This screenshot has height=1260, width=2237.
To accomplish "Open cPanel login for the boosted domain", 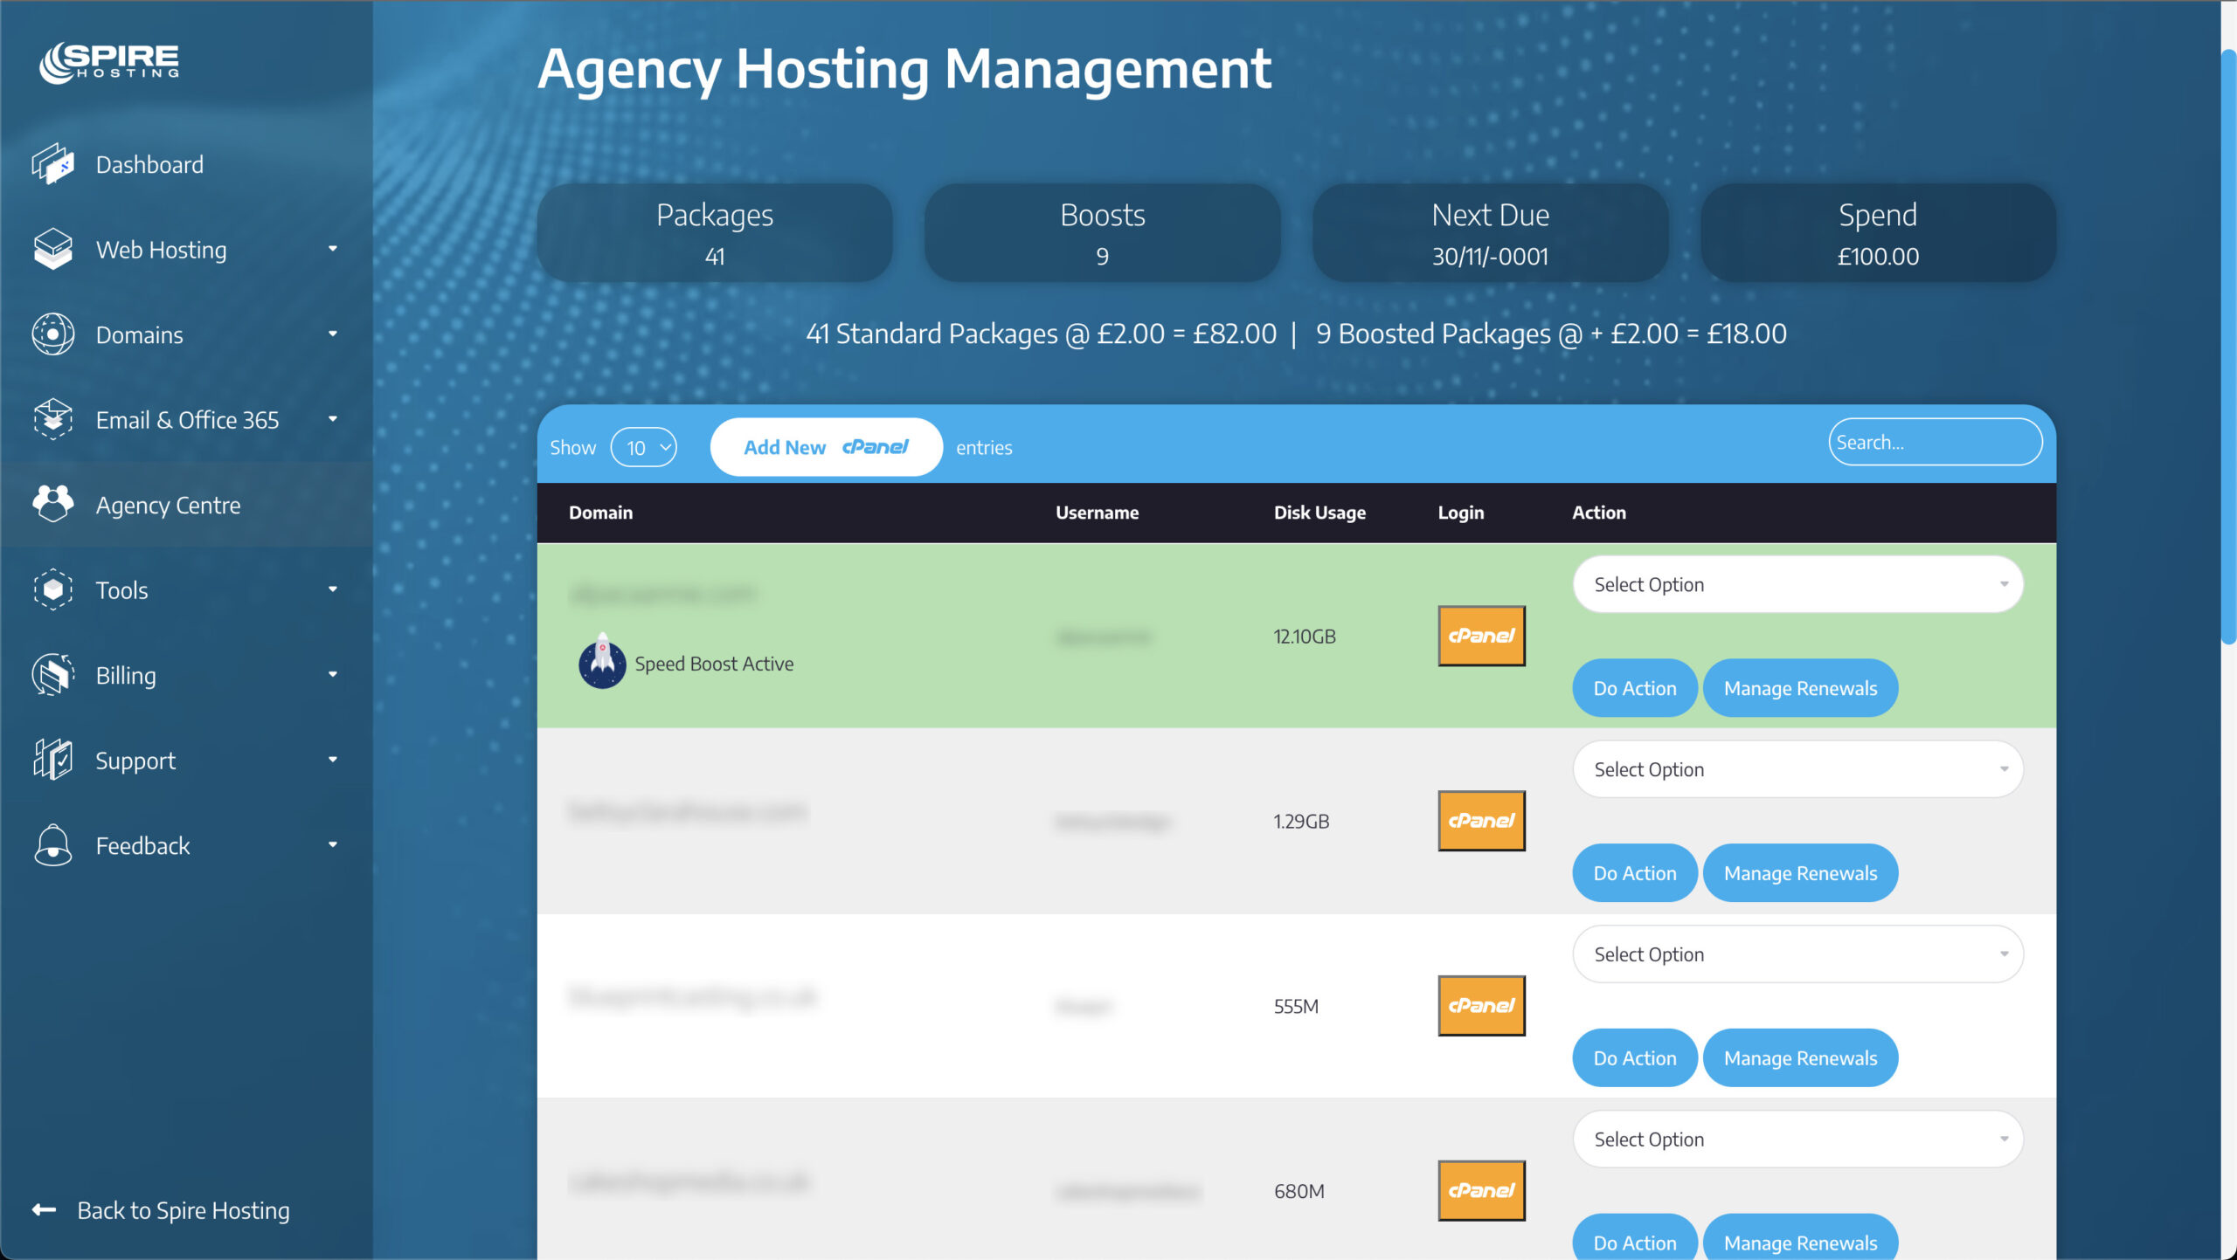I will pos(1481,636).
